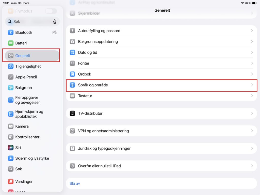The image size is (260, 195).
Task: Click the Skjerm og lysstyrke icon
Action: (x=11, y=158)
